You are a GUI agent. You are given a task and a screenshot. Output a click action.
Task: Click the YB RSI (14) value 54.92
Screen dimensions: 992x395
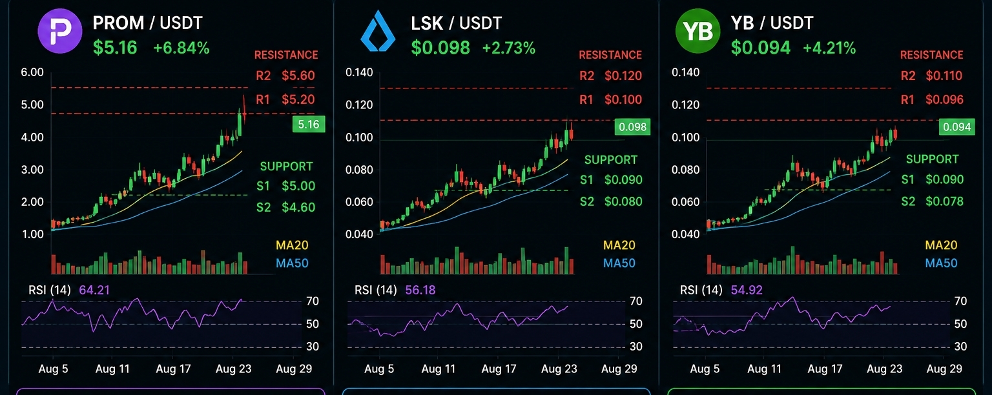(747, 290)
